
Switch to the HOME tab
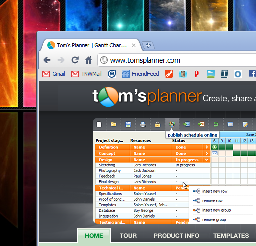coord(94,236)
